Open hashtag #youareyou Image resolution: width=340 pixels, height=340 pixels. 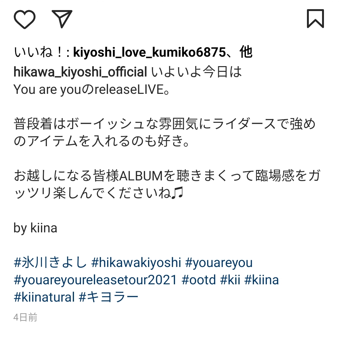(x=219, y=263)
